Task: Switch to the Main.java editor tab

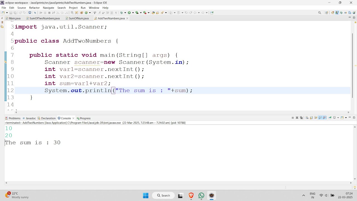Action: coord(13,18)
